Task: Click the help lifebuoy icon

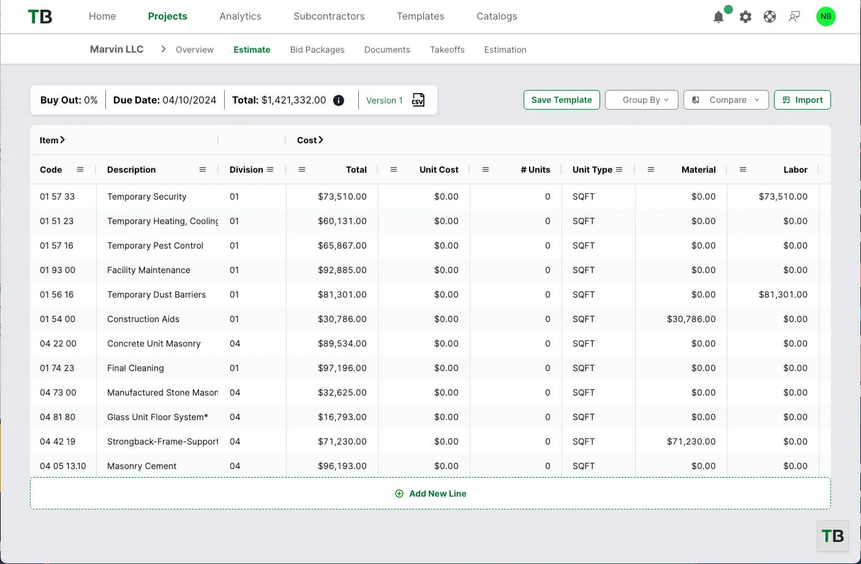Action: 770,17
